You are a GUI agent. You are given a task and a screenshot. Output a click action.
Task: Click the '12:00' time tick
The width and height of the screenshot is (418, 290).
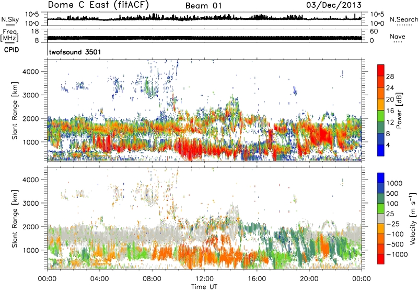click(204, 279)
